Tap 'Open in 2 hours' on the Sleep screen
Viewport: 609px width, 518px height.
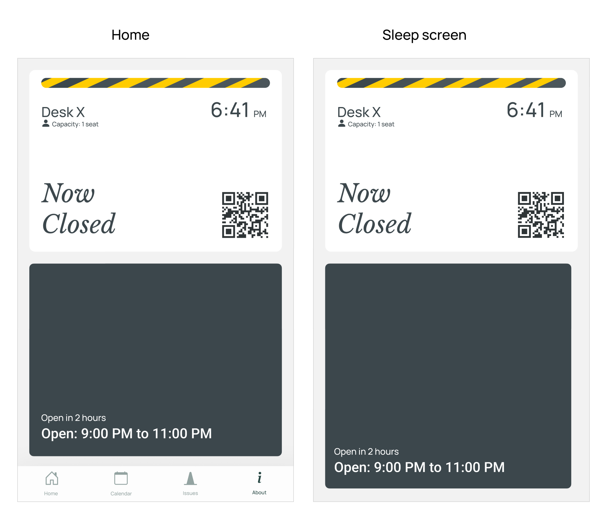click(x=366, y=452)
